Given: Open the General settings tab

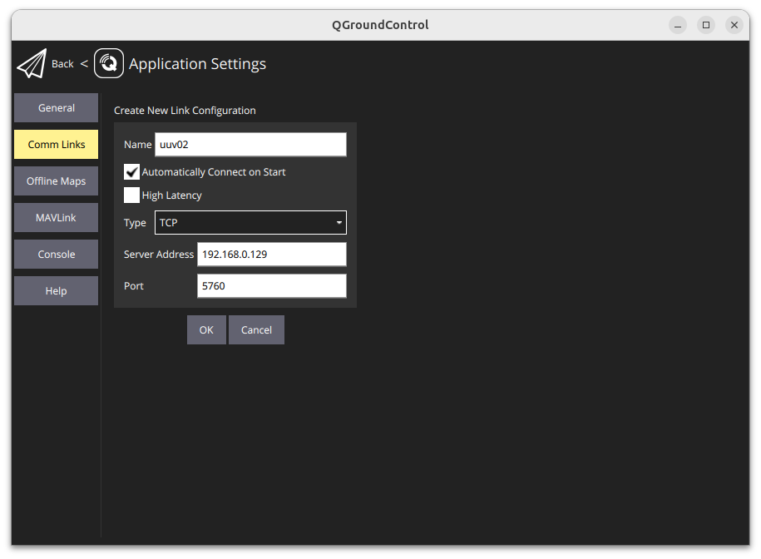Looking at the screenshot, I should (57, 108).
